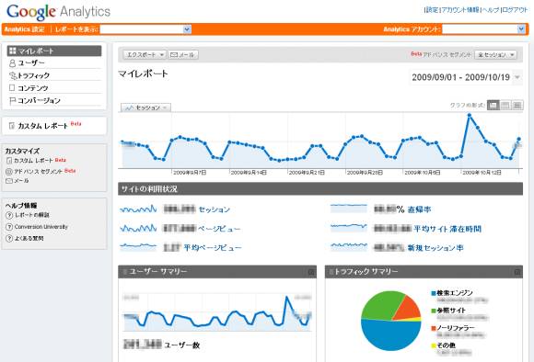This screenshot has width=534, height=362.
Task: Click the ユーザー サマリー line chart
Action: 217,312
